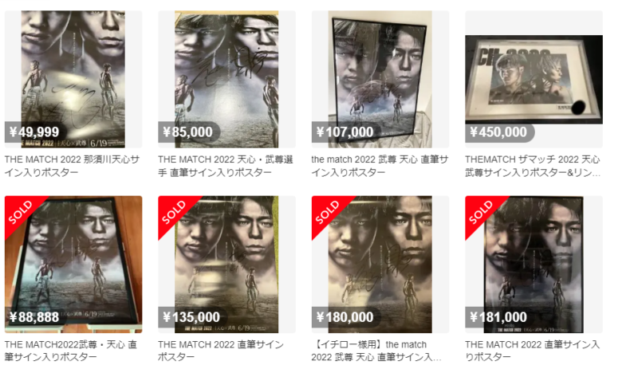Click title 'THEMATCH ザマッチ 2022 天心' listing

point(533,166)
